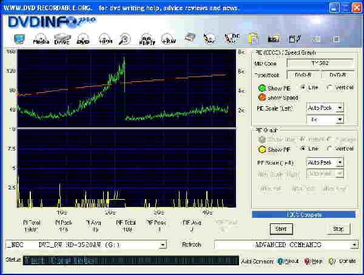This screenshot has height=275, width=364.
Task: Click the MID Code field showing TY G02
Action: click(x=320, y=63)
